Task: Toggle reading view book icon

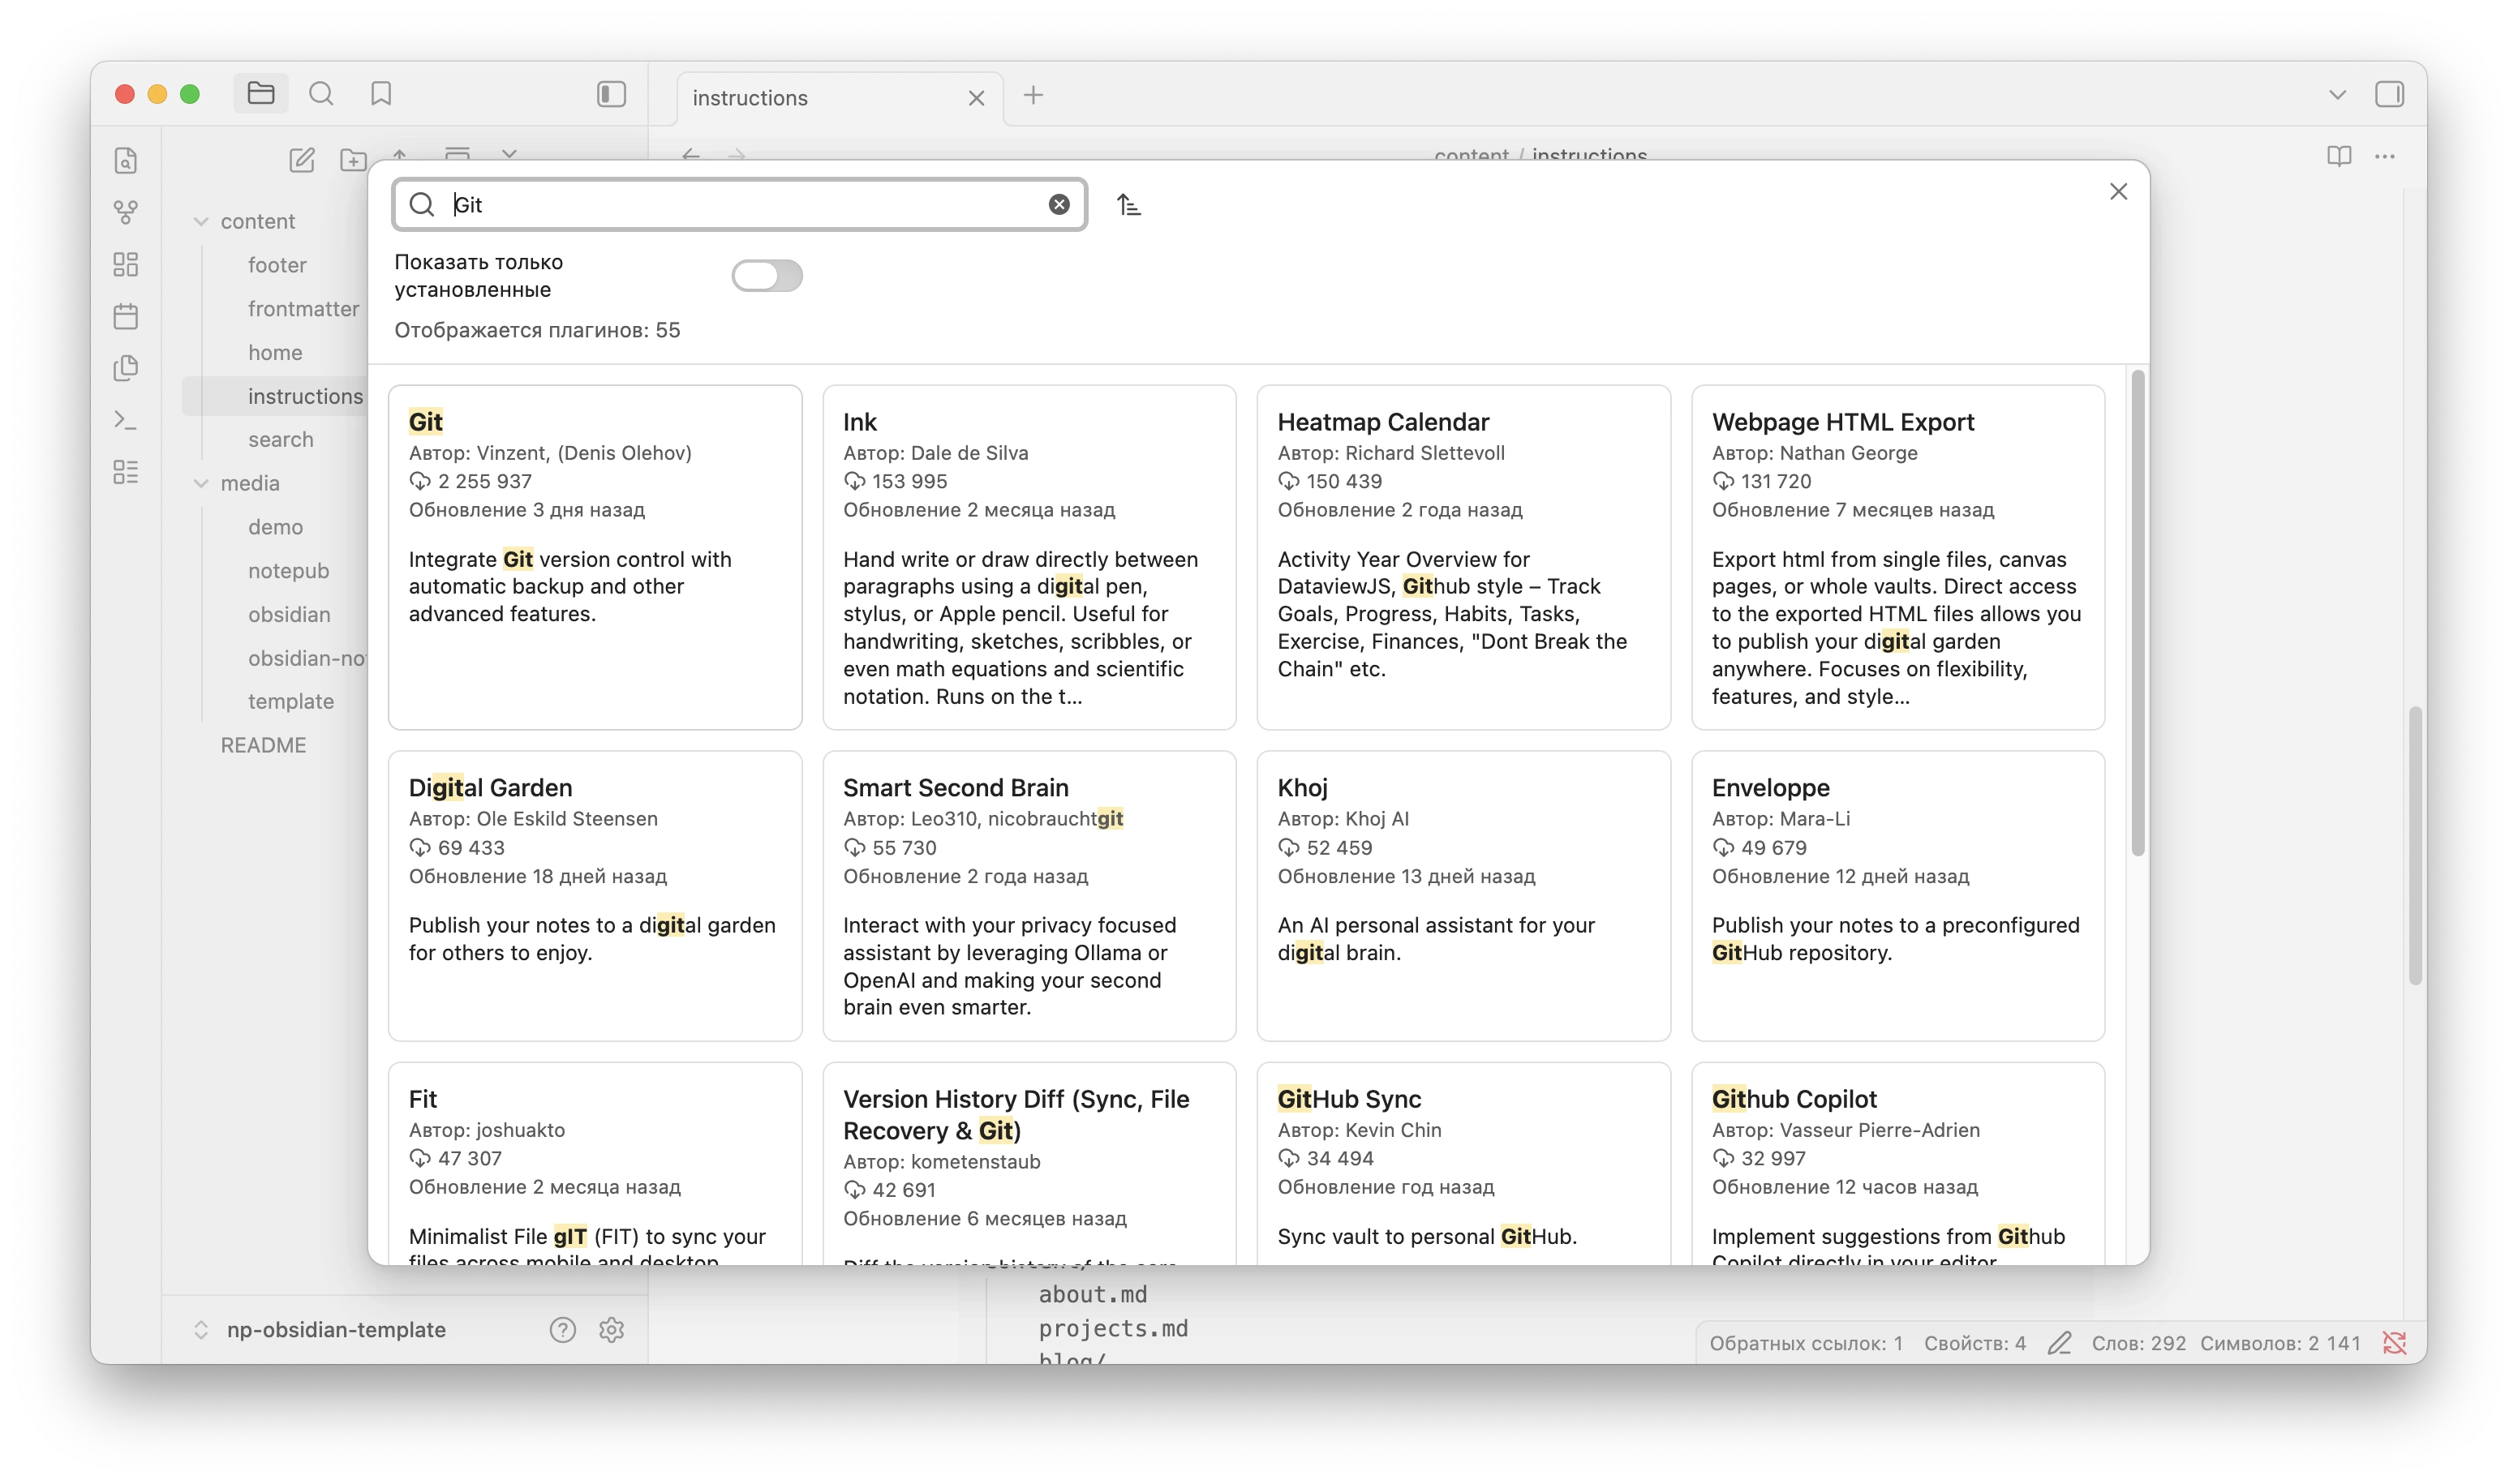Action: pos(2338,156)
